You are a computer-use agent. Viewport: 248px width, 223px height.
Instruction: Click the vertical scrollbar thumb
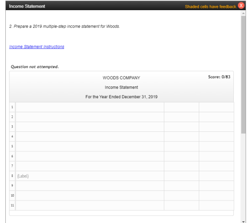point(243,75)
